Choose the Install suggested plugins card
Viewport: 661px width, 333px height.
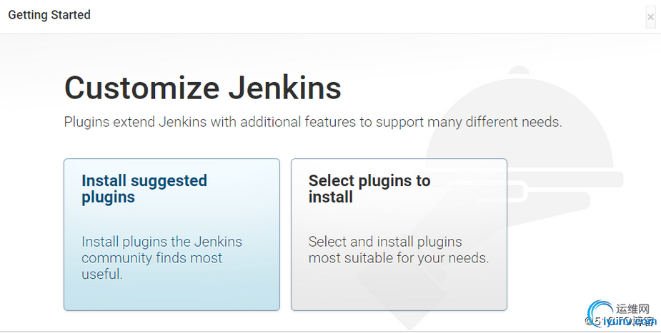pyautogui.click(x=172, y=235)
